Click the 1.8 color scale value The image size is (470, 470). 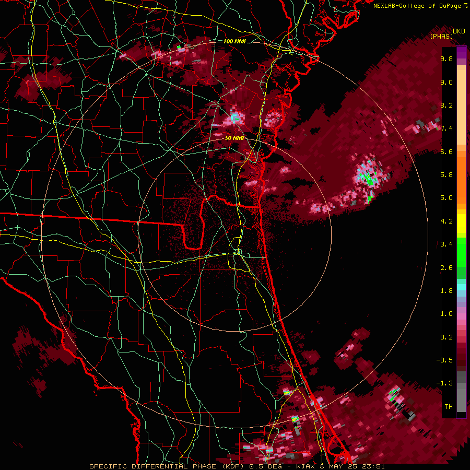[x=446, y=291]
